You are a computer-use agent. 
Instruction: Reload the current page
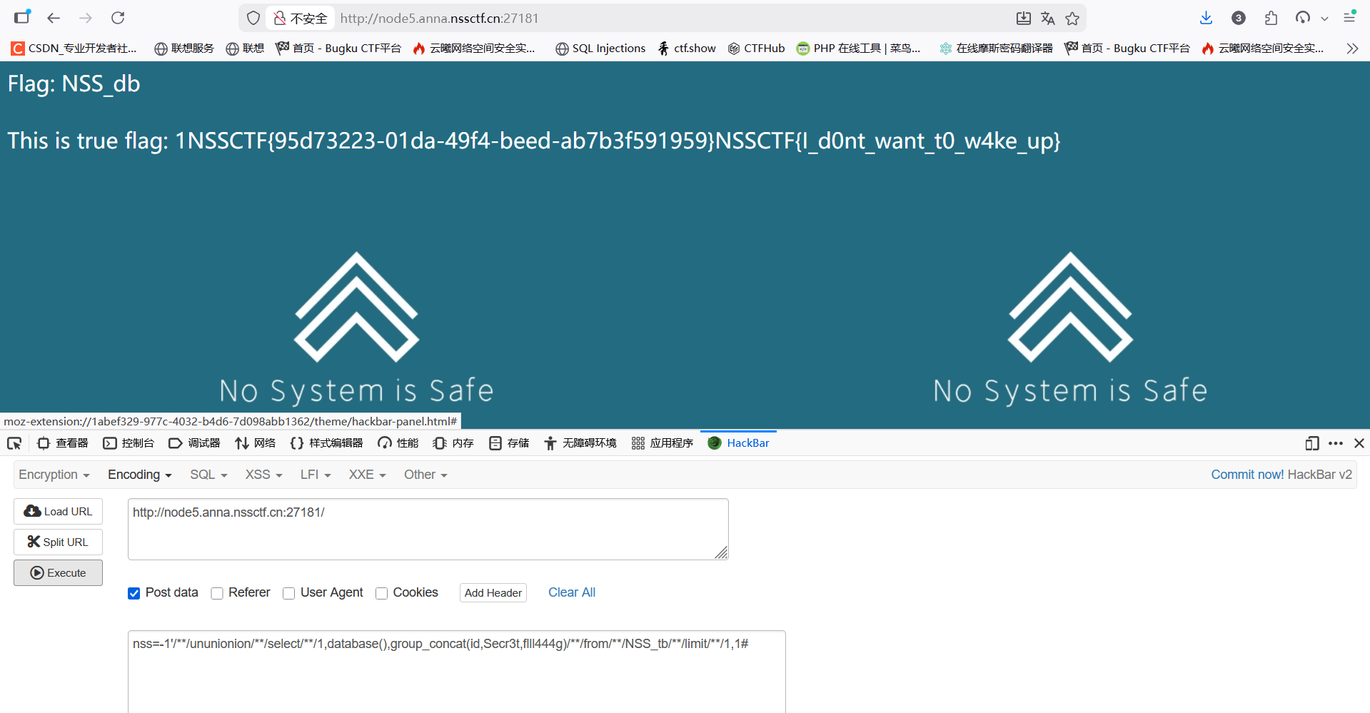[x=118, y=18]
